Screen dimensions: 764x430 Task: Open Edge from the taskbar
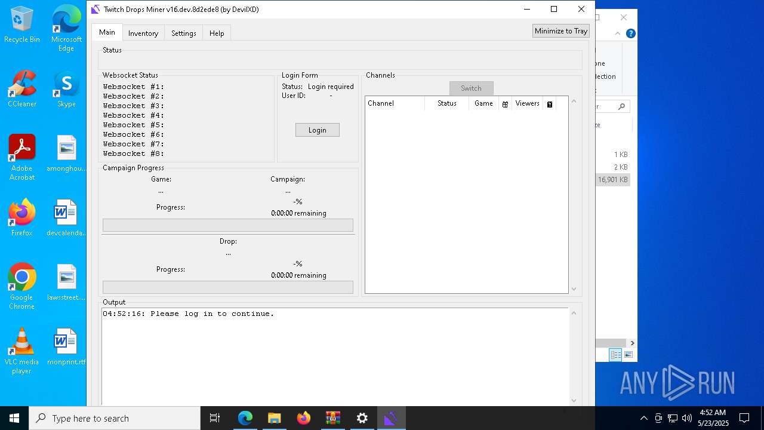point(245,418)
